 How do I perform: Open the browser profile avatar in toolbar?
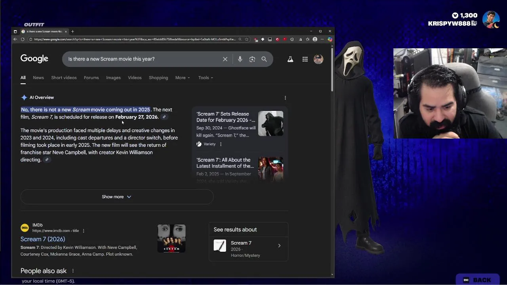(315, 39)
